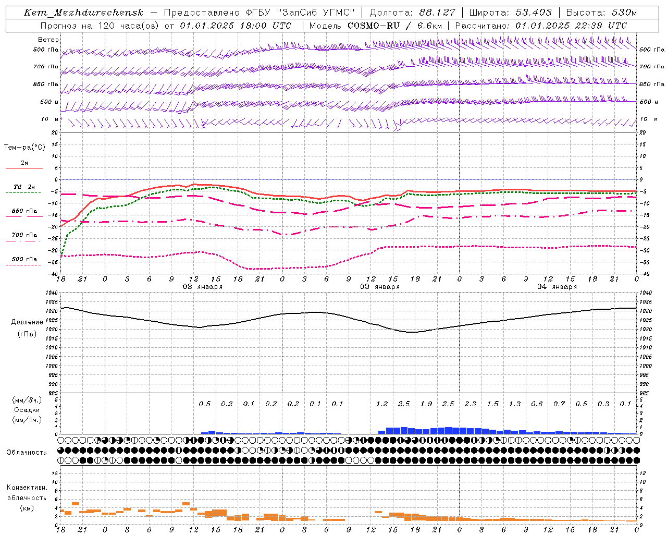Click the computed timestamp 01.01.2025 22:39 UTC
The image size is (667, 534).
pyautogui.click(x=571, y=26)
